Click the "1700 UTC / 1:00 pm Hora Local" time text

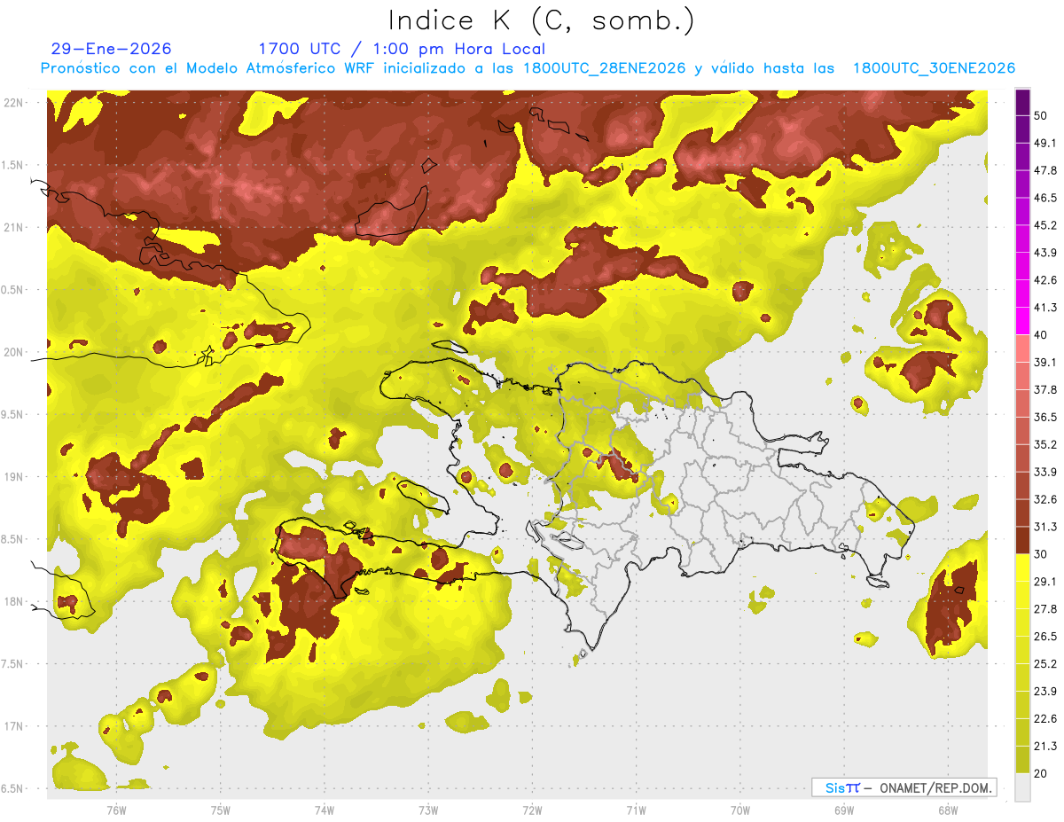coord(402,49)
